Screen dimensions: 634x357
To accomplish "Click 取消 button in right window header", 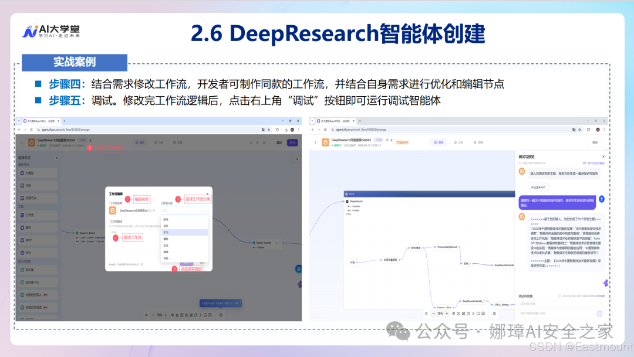I will (x=595, y=142).
